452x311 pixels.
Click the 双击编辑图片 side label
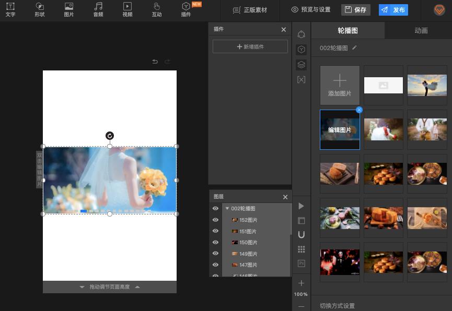click(x=39, y=170)
